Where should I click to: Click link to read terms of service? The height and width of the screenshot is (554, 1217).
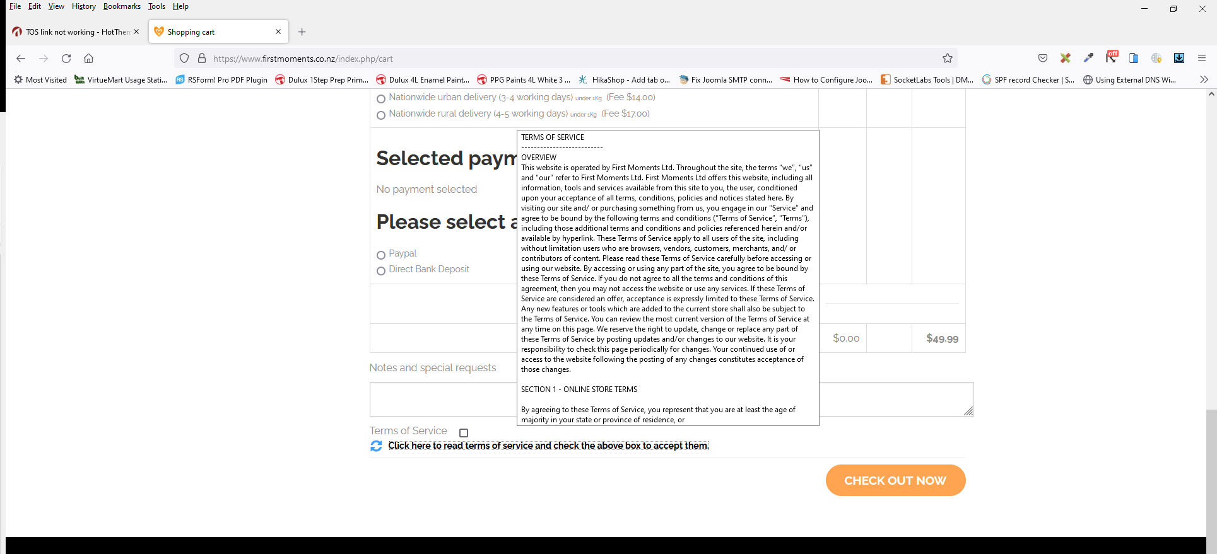coord(548,446)
